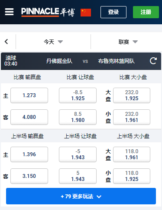Click the 上半场 让球盘 header
Viewport: 162px width, 210px height.
(x=80, y=136)
